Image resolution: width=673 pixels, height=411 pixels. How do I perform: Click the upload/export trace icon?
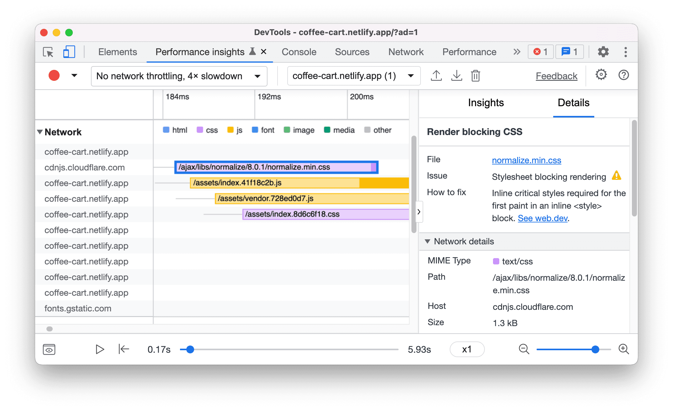tap(436, 76)
